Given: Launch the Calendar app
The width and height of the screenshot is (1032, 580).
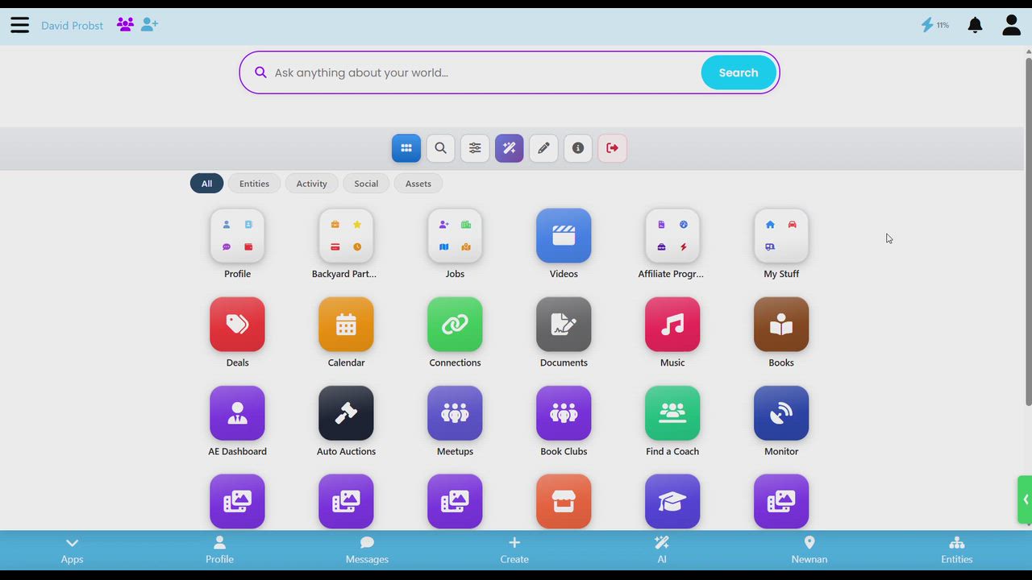Looking at the screenshot, I should [346, 325].
